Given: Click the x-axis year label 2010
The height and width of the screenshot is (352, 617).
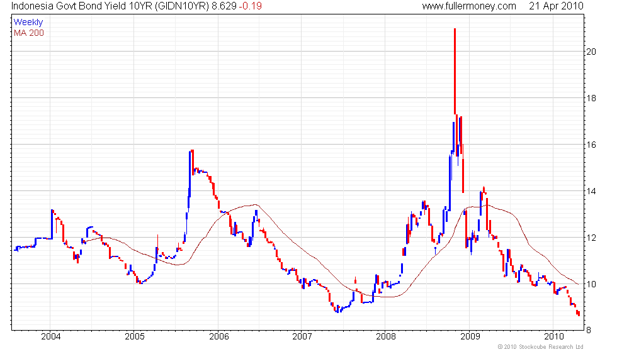Looking at the screenshot, I should point(554,337).
